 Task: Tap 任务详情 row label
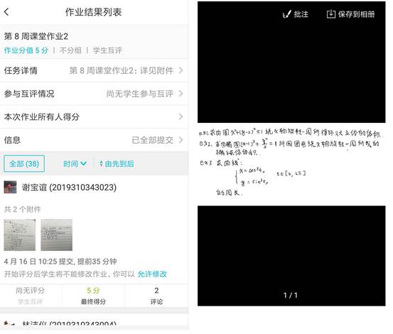pyautogui.click(x=21, y=70)
